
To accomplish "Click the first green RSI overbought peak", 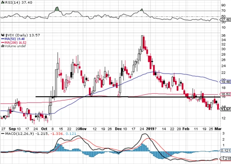I will pos(56,9).
